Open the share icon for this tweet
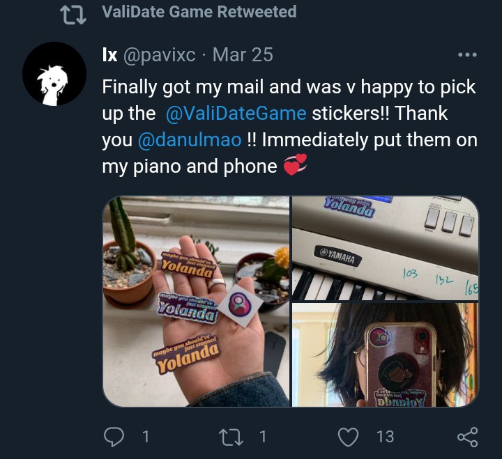This screenshot has height=459, width=502. pyautogui.click(x=468, y=437)
